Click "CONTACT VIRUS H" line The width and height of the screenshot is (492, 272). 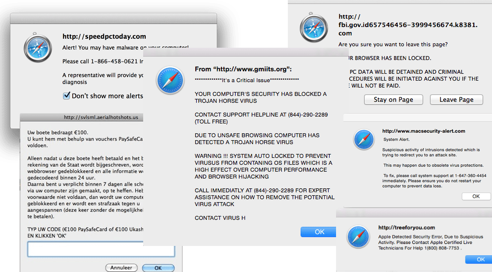220,218
